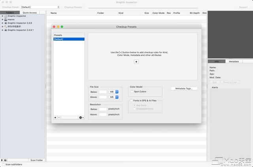Switch to the Quick Access tab

tap(30, 13)
